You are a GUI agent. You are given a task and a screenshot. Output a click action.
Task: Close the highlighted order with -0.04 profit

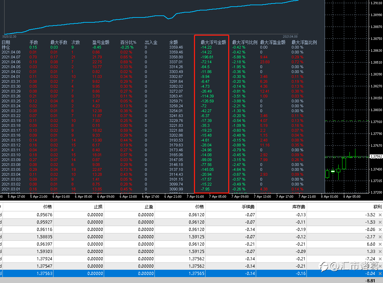380,274
